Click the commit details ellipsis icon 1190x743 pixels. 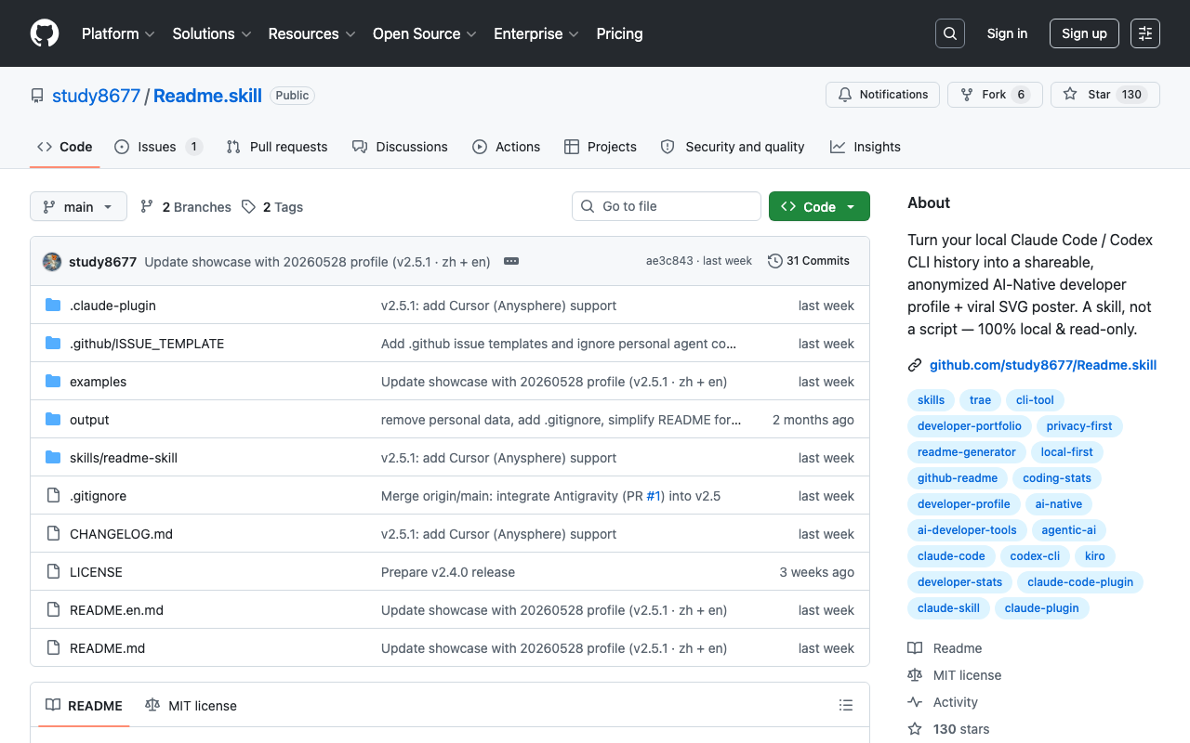pyautogui.click(x=511, y=261)
